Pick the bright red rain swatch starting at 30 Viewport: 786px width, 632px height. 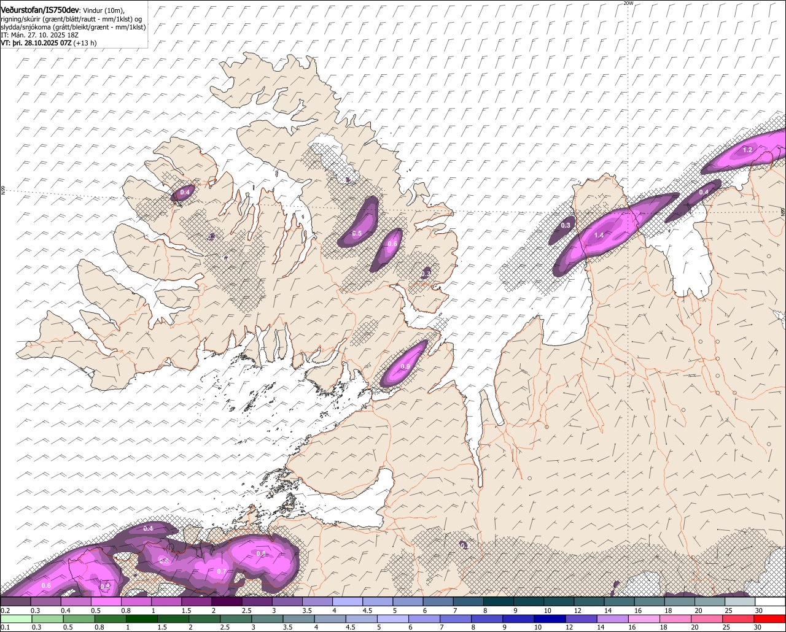point(769,619)
